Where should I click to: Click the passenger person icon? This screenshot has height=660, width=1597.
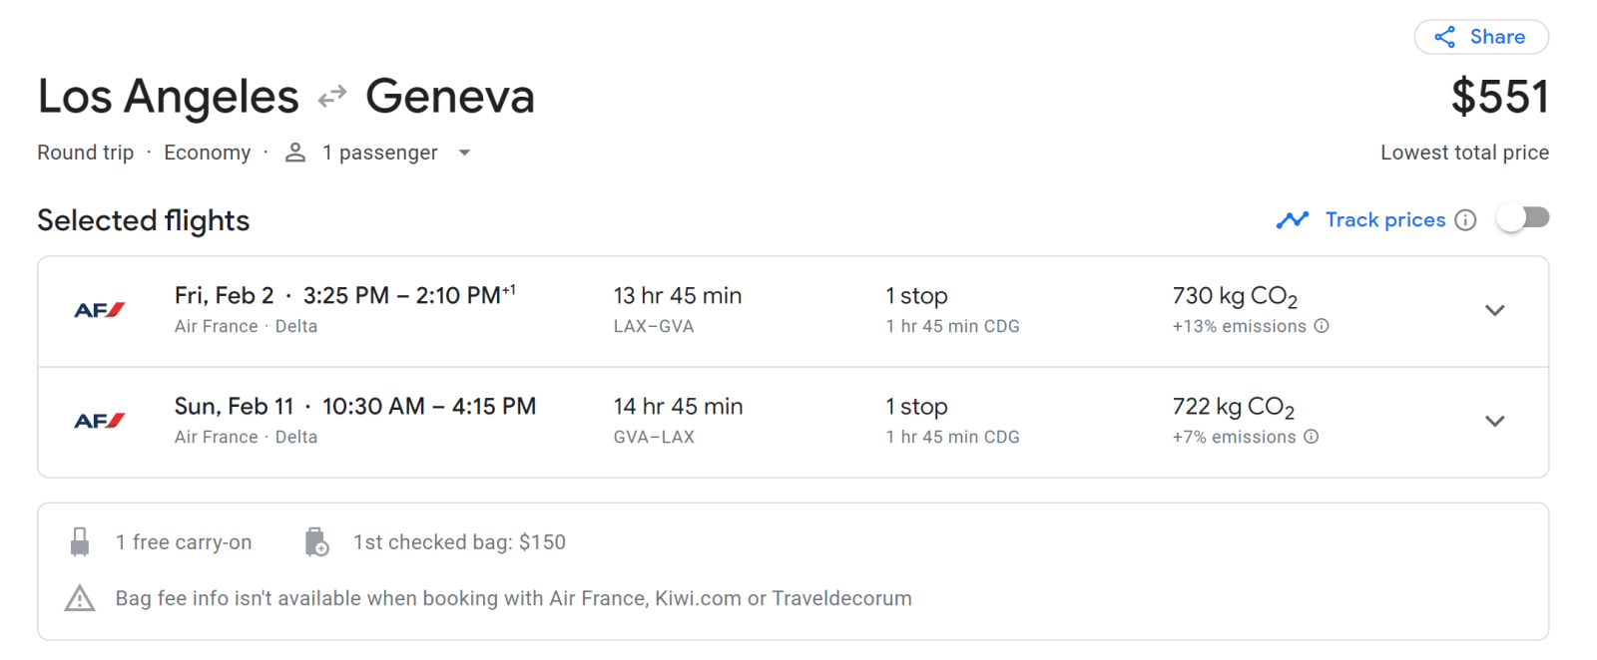click(x=295, y=153)
